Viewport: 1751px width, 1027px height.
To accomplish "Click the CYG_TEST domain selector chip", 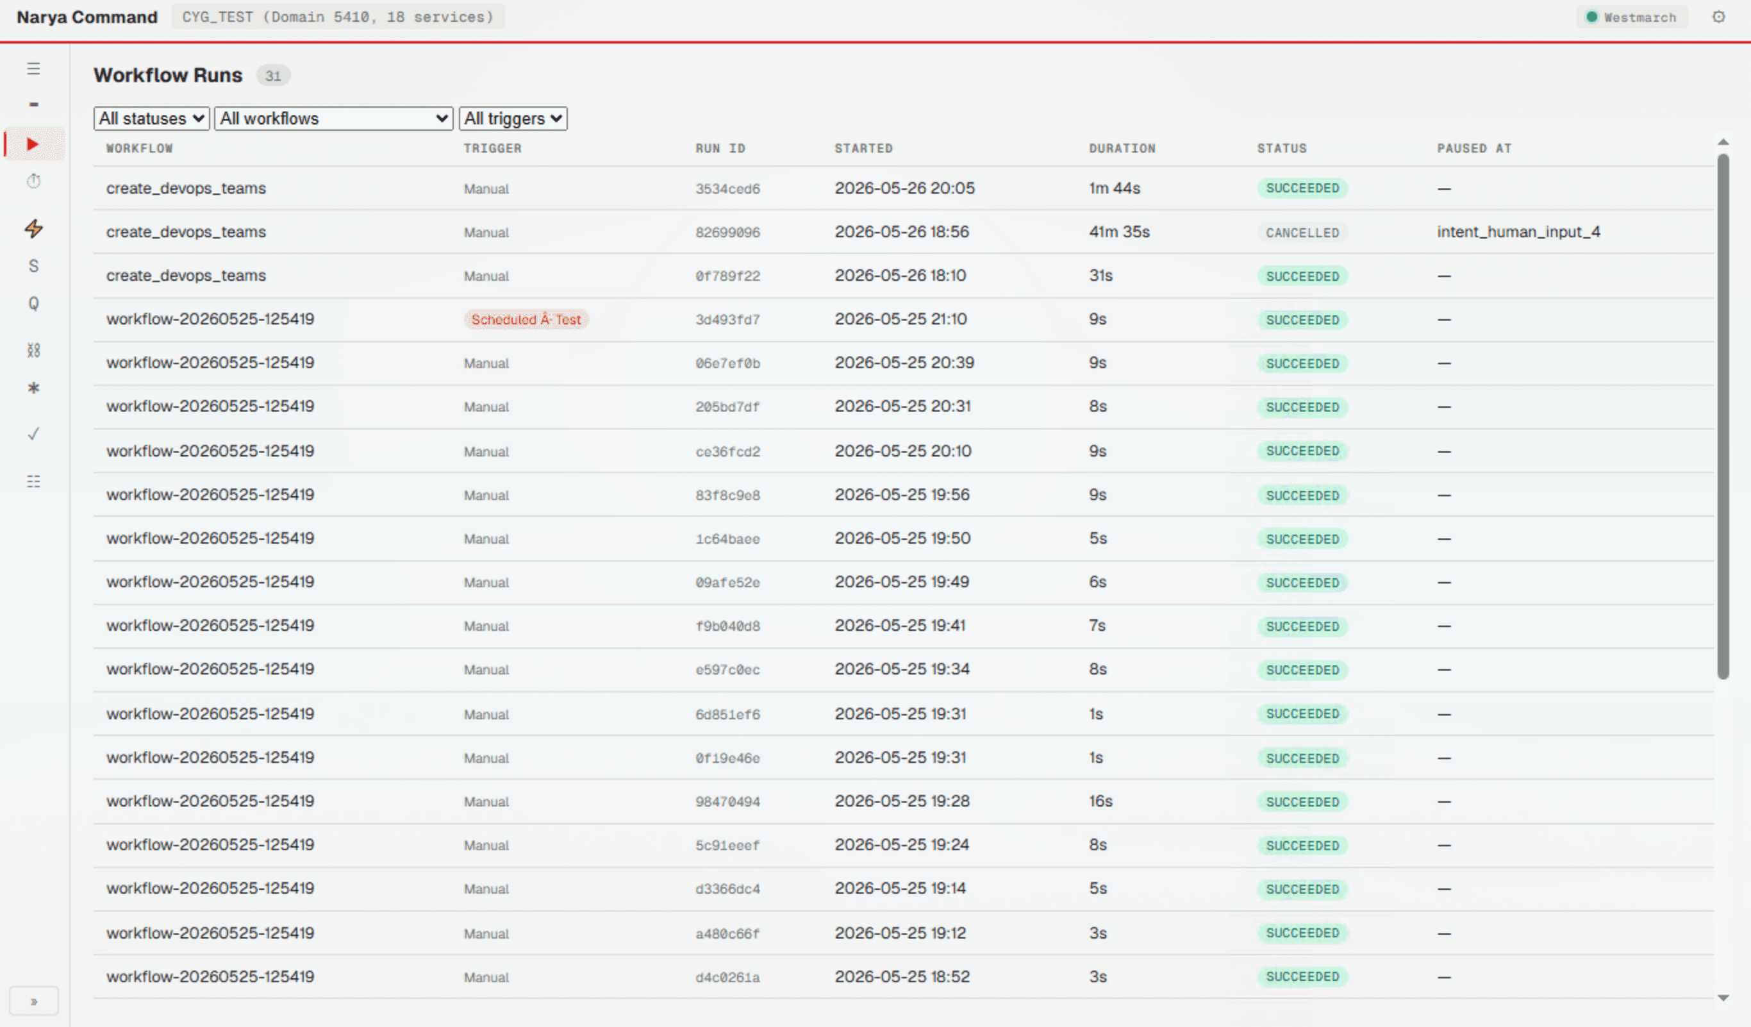I will [x=338, y=17].
